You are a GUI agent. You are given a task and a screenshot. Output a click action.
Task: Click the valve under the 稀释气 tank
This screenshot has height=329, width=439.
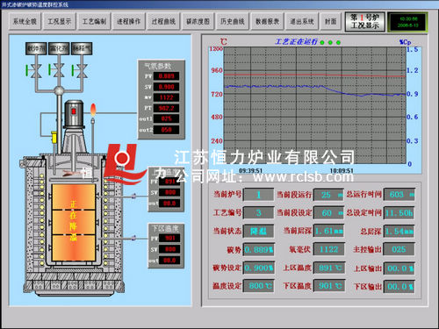pyautogui.click(x=80, y=71)
